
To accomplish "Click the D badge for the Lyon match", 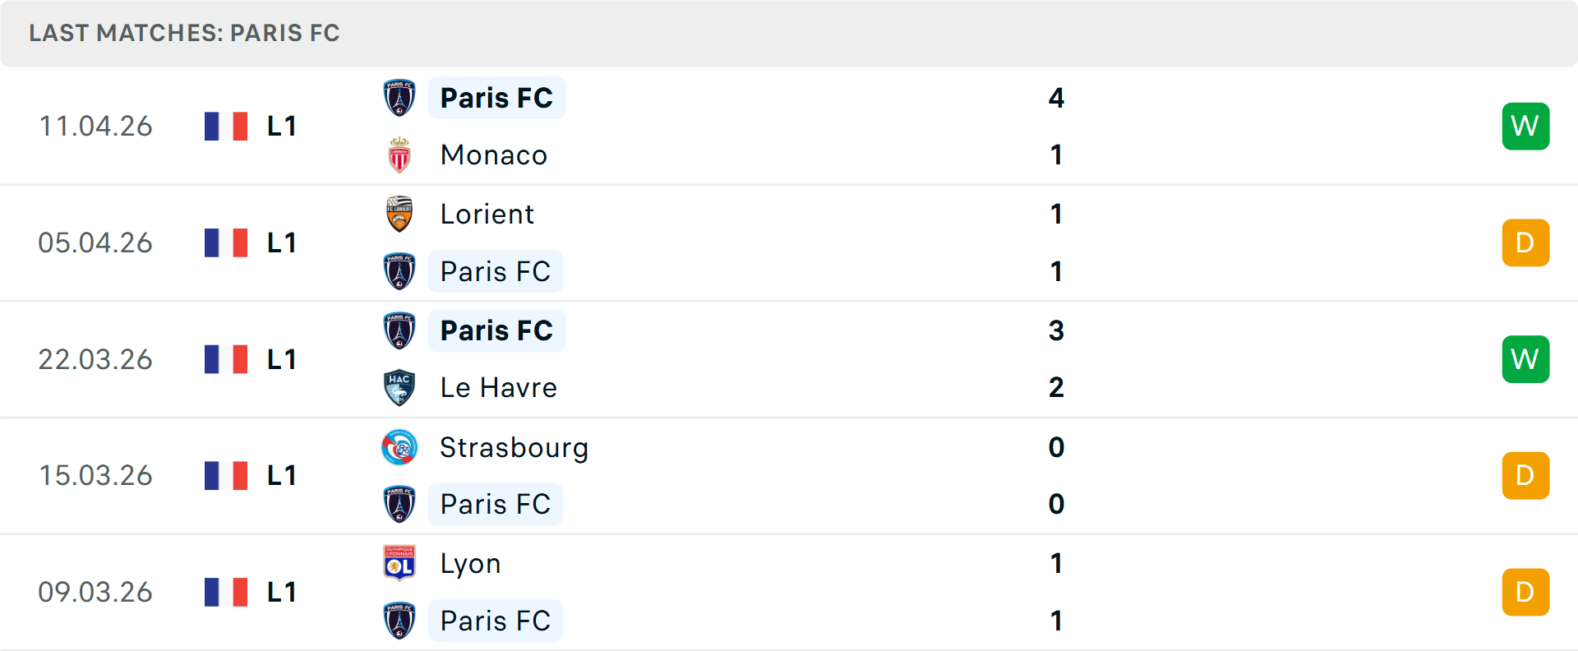I will 1525,592.
